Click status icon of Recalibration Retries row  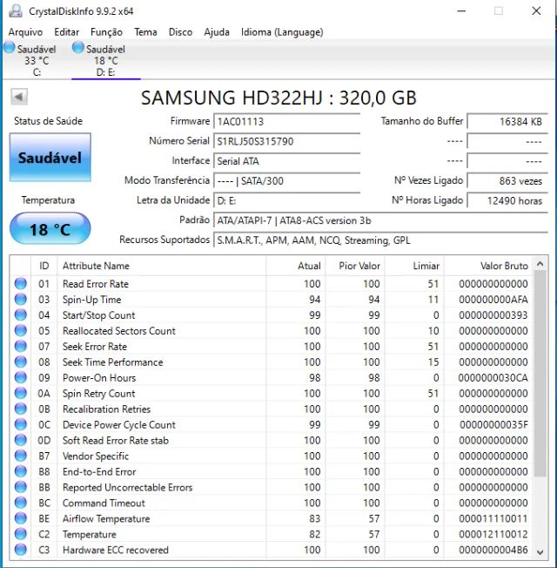pos(21,409)
